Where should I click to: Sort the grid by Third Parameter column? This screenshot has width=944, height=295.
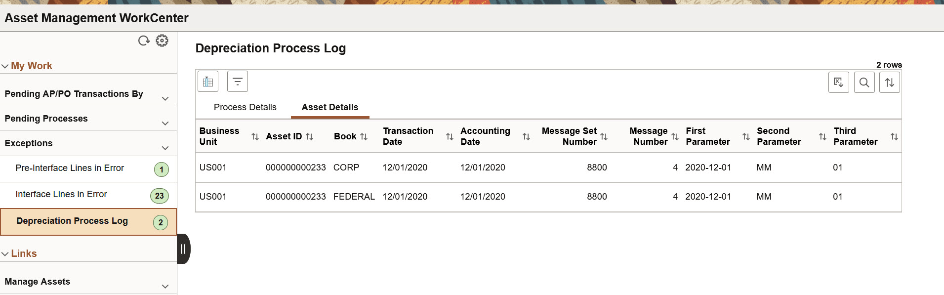895,136
